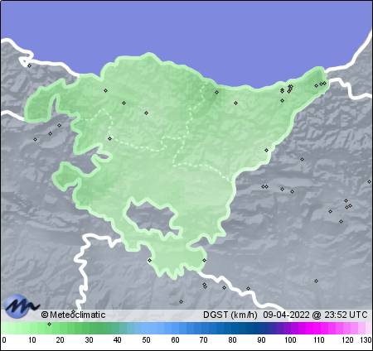Pick the dark blue color at 80 on the scale

[x=232, y=329]
